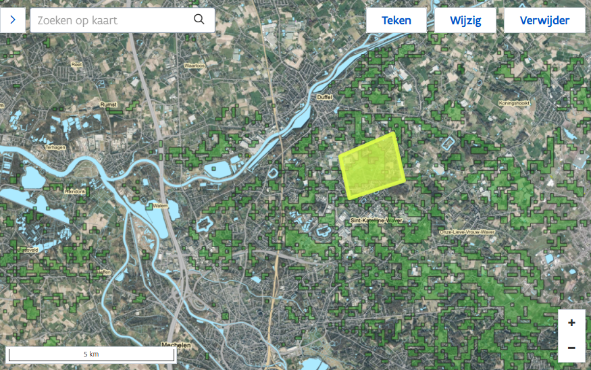Zoom out with the minus icon

coord(571,348)
